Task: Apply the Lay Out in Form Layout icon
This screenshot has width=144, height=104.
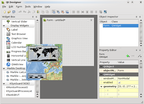Action: (96, 12)
